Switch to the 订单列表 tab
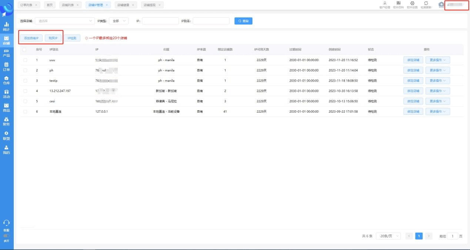 [x=26, y=5]
